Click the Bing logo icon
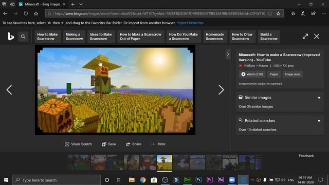This screenshot has width=329, height=185. [11, 36]
